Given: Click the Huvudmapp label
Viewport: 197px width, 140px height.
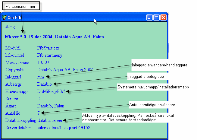Looking at the screenshot, I should (17, 91).
